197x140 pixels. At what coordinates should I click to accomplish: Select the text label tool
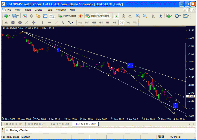(x=63, y=23)
